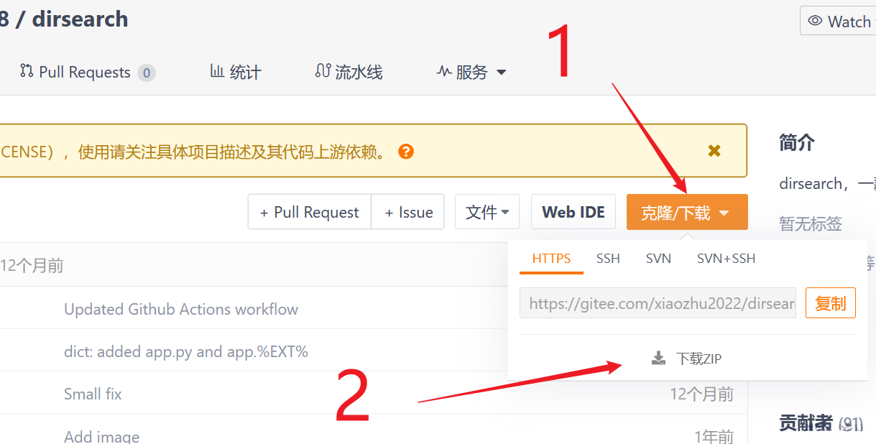Click the 流水线 pipeline icon

tap(323, 70)
